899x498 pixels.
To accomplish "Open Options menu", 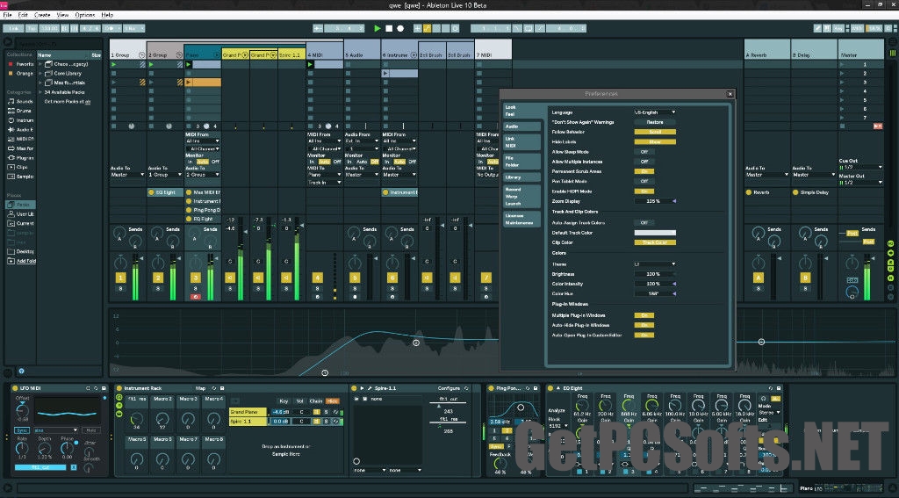I will coord(85,15).
